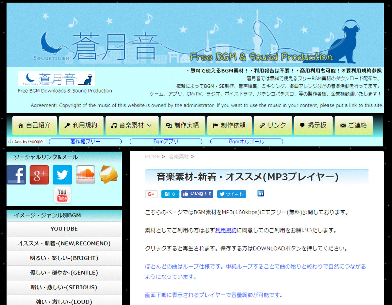Open the 掲示板 menu item
Image resolution: width=392 pixels, height=305 pixels.
pos(313,125)
